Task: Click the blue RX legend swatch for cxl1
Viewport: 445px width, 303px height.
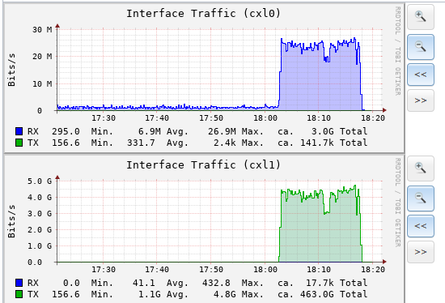Action: pos(19,283)
